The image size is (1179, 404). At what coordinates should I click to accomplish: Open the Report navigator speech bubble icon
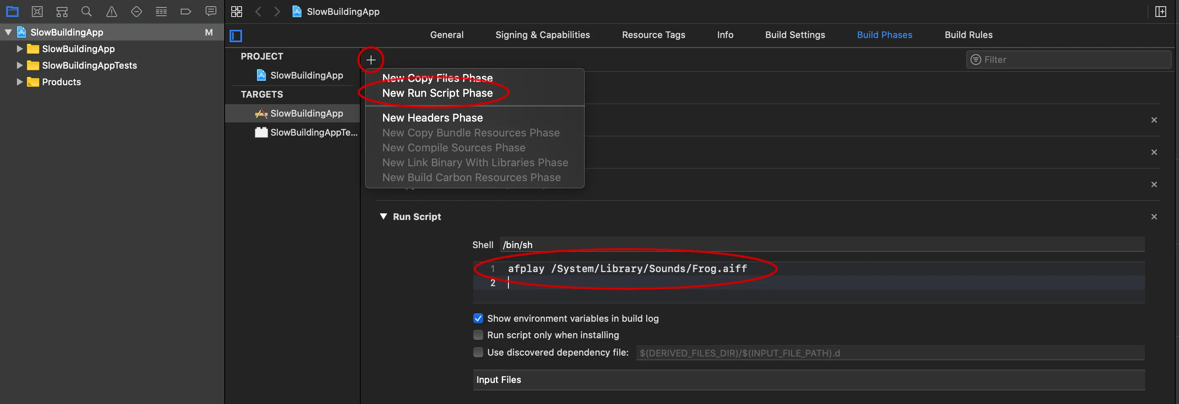tap(211, 12)
